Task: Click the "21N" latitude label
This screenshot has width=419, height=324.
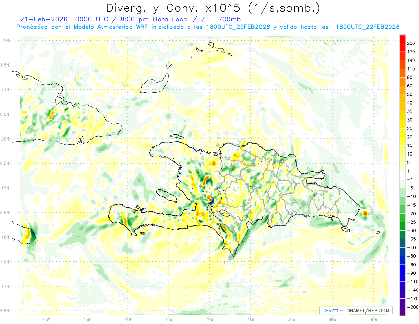Action: pyautogui.click(x=5, y=89)
